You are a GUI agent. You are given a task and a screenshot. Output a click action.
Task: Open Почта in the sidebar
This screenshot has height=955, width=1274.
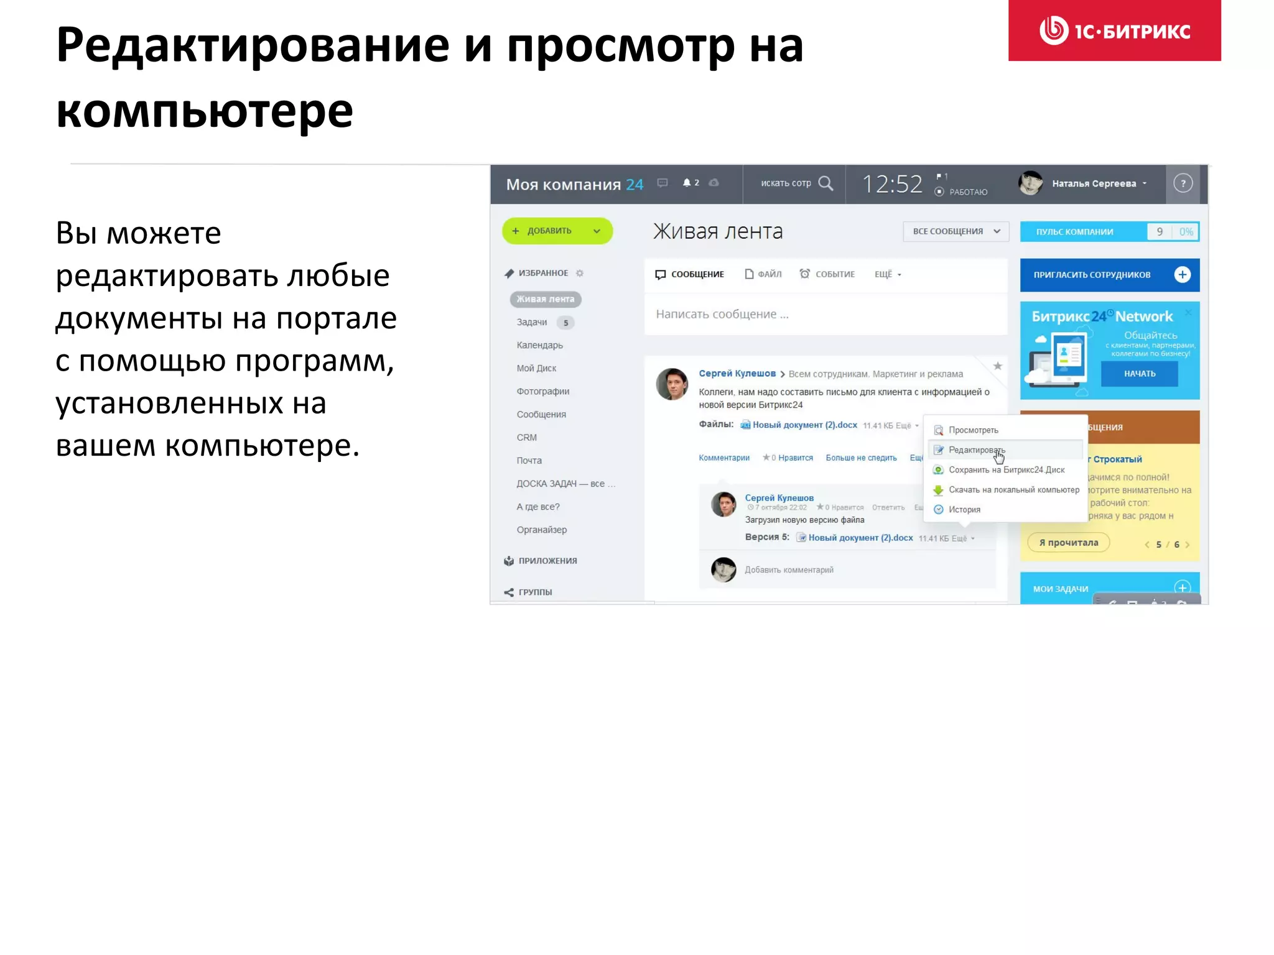(529, 461)
